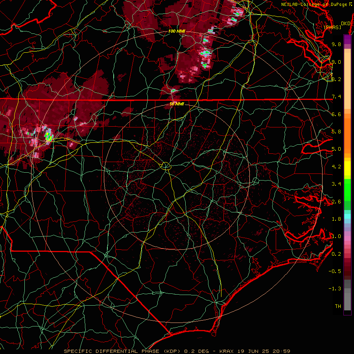
Task: Click the 5.0 scale value label
Action: point(336,149)
